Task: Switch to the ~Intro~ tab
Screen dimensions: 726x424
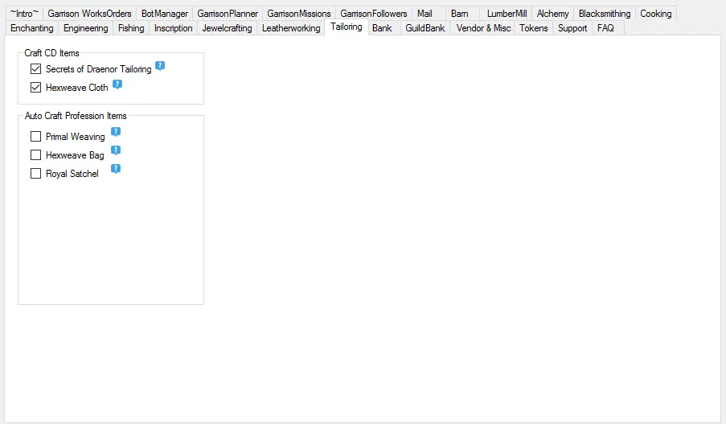Action: (x=24, y=14)
